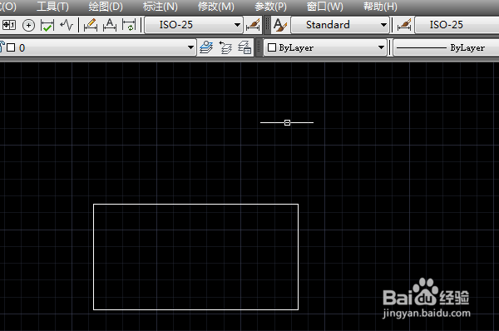The width and height of the screenshot is (499, 331).
Task: Open the Text Style manager icon
Action: click(x=280, y=25)
